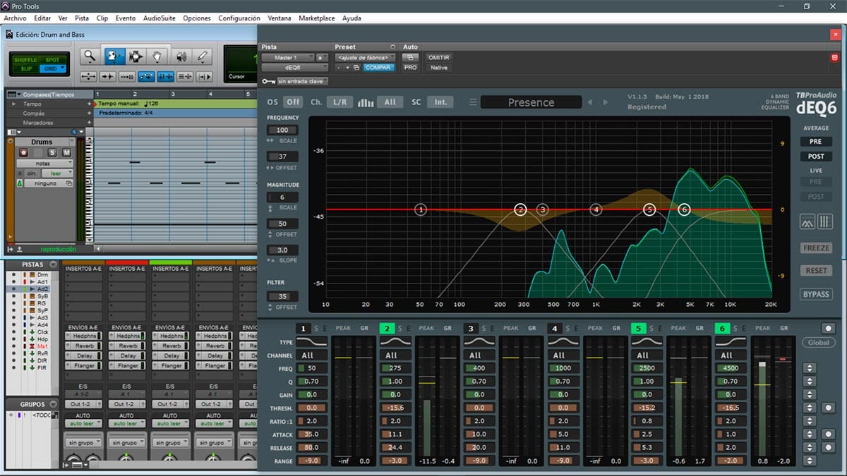This screenshot has width=847, height=476.
Task: Toggle band 2 enable number button
Action: coord(387,329)
